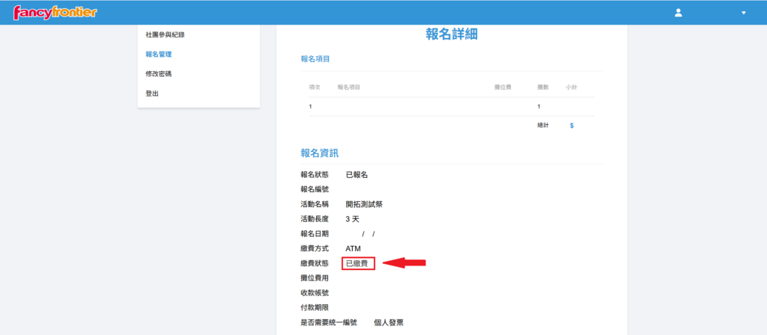Click the 已報名 registration status value
Screen dimensions: 767x335
click(x=357, y=175)
